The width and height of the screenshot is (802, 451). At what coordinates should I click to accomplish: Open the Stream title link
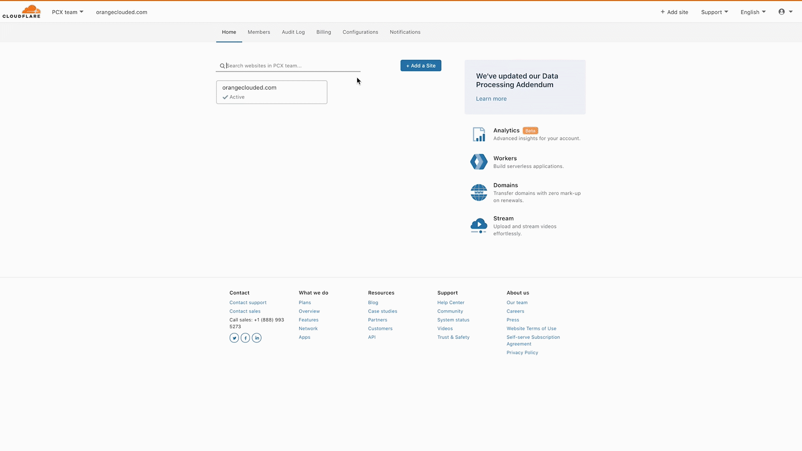[503, 218]
